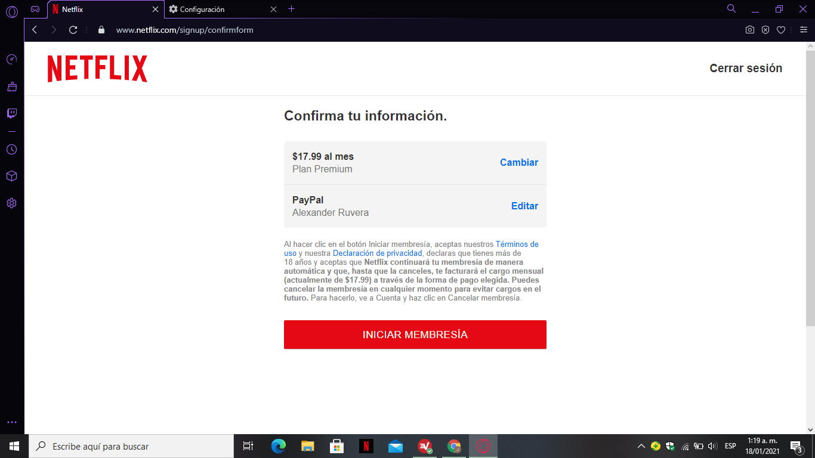
Task: Open the Netflix app on the taskbar
Action: 366,446
